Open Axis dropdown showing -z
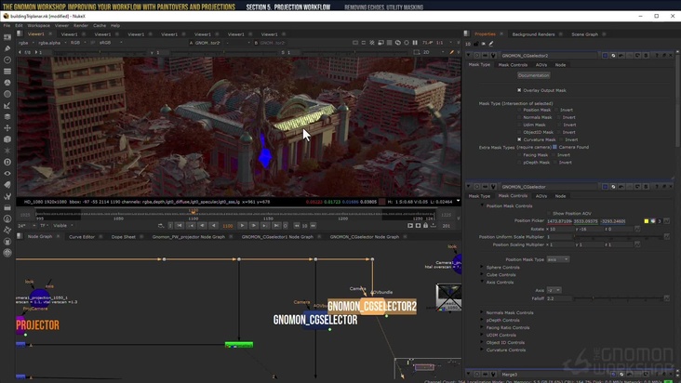Image resolution: width=681 pixels, height=383 pixels. click(554, 290)
